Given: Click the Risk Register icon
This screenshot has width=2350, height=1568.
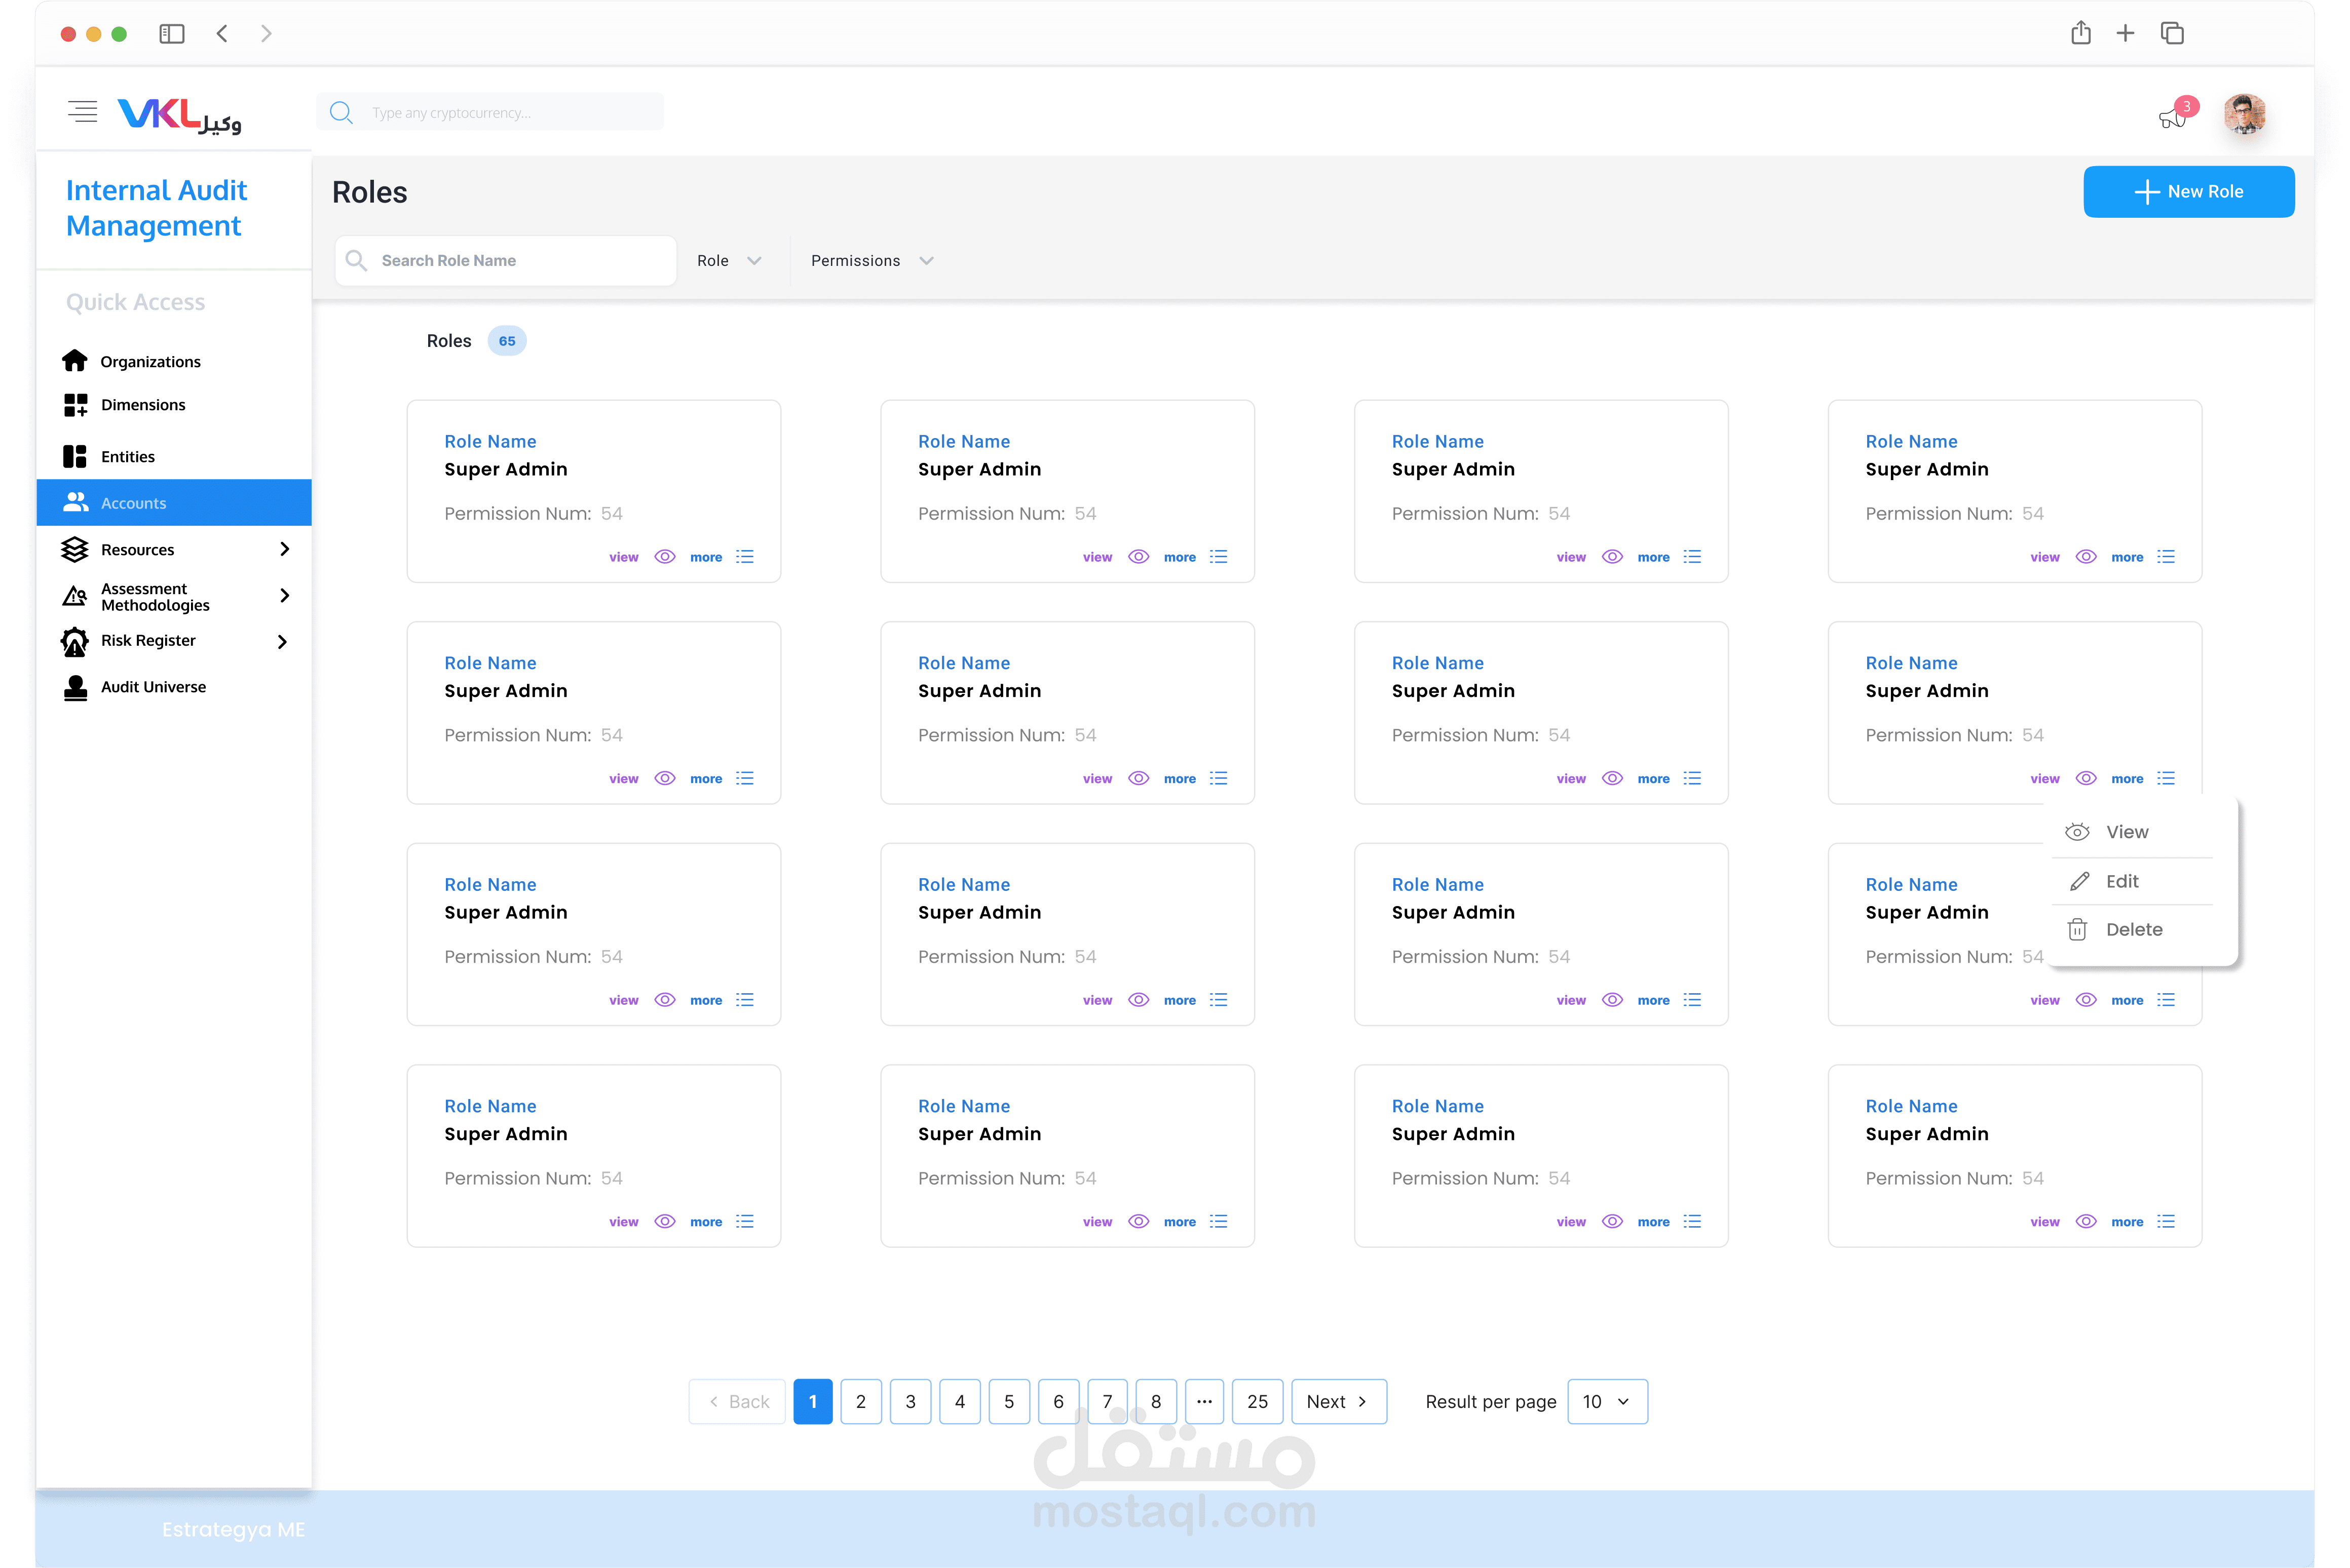Looking at the screenshot, I should click(74, 641).
